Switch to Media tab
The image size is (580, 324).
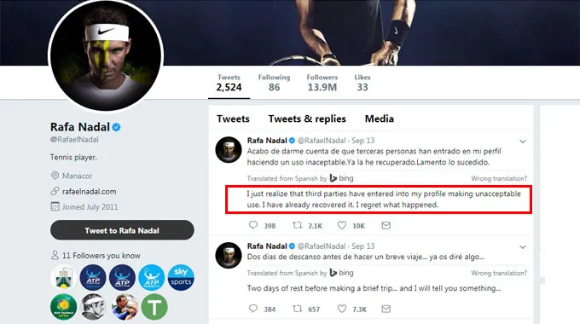click(x=380, y=119)
